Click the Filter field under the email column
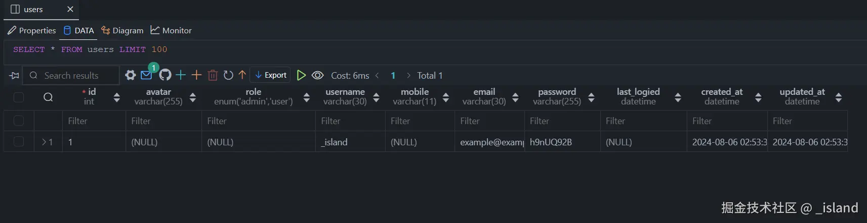 (489, 121)
